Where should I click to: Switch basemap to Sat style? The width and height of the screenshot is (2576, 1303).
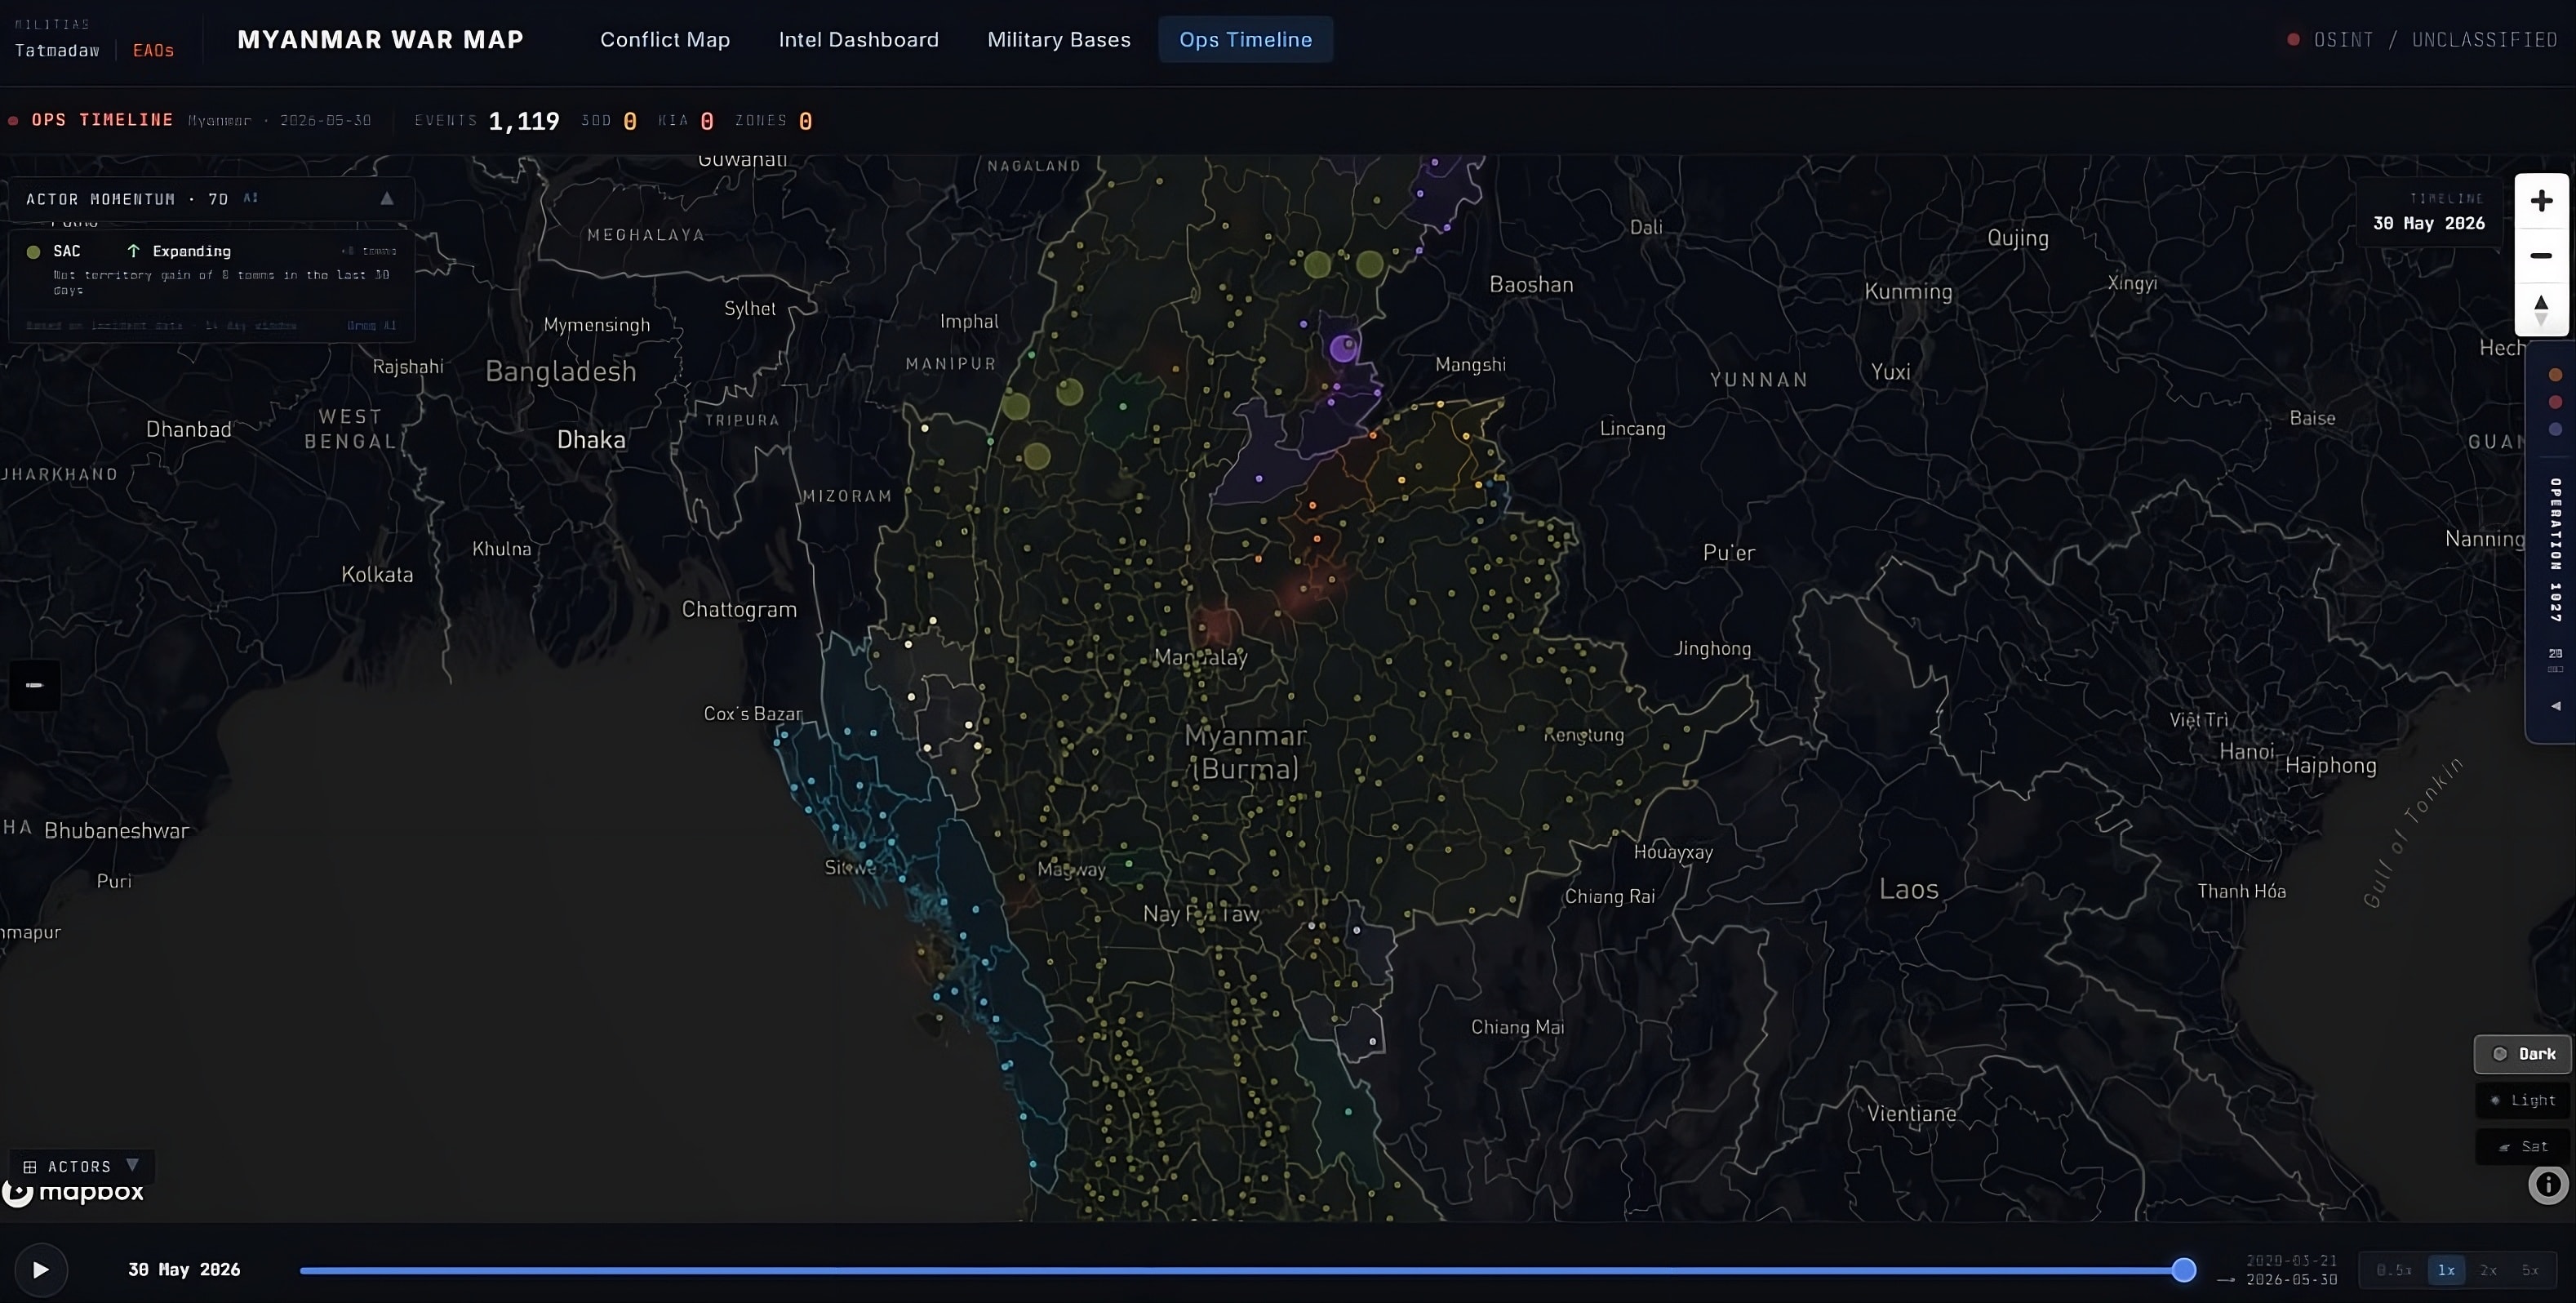(2523, 1146)
